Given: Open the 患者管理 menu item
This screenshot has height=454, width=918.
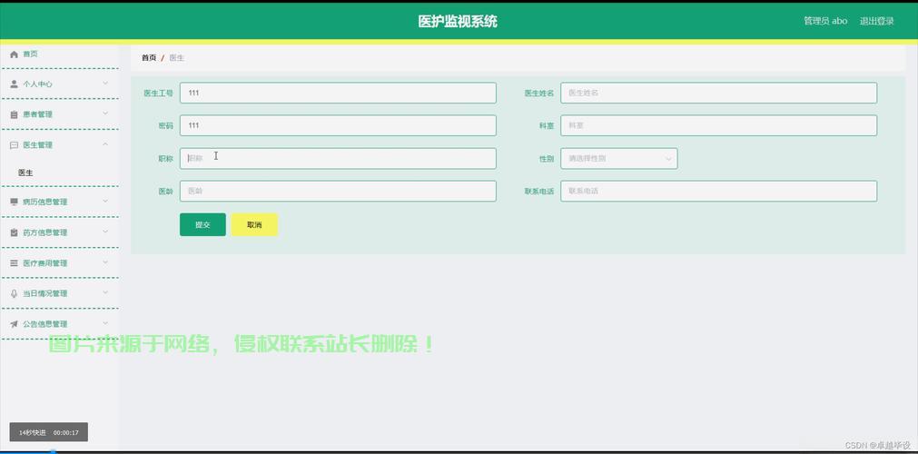Looking at the screenshot, I should tap(59, 114).
